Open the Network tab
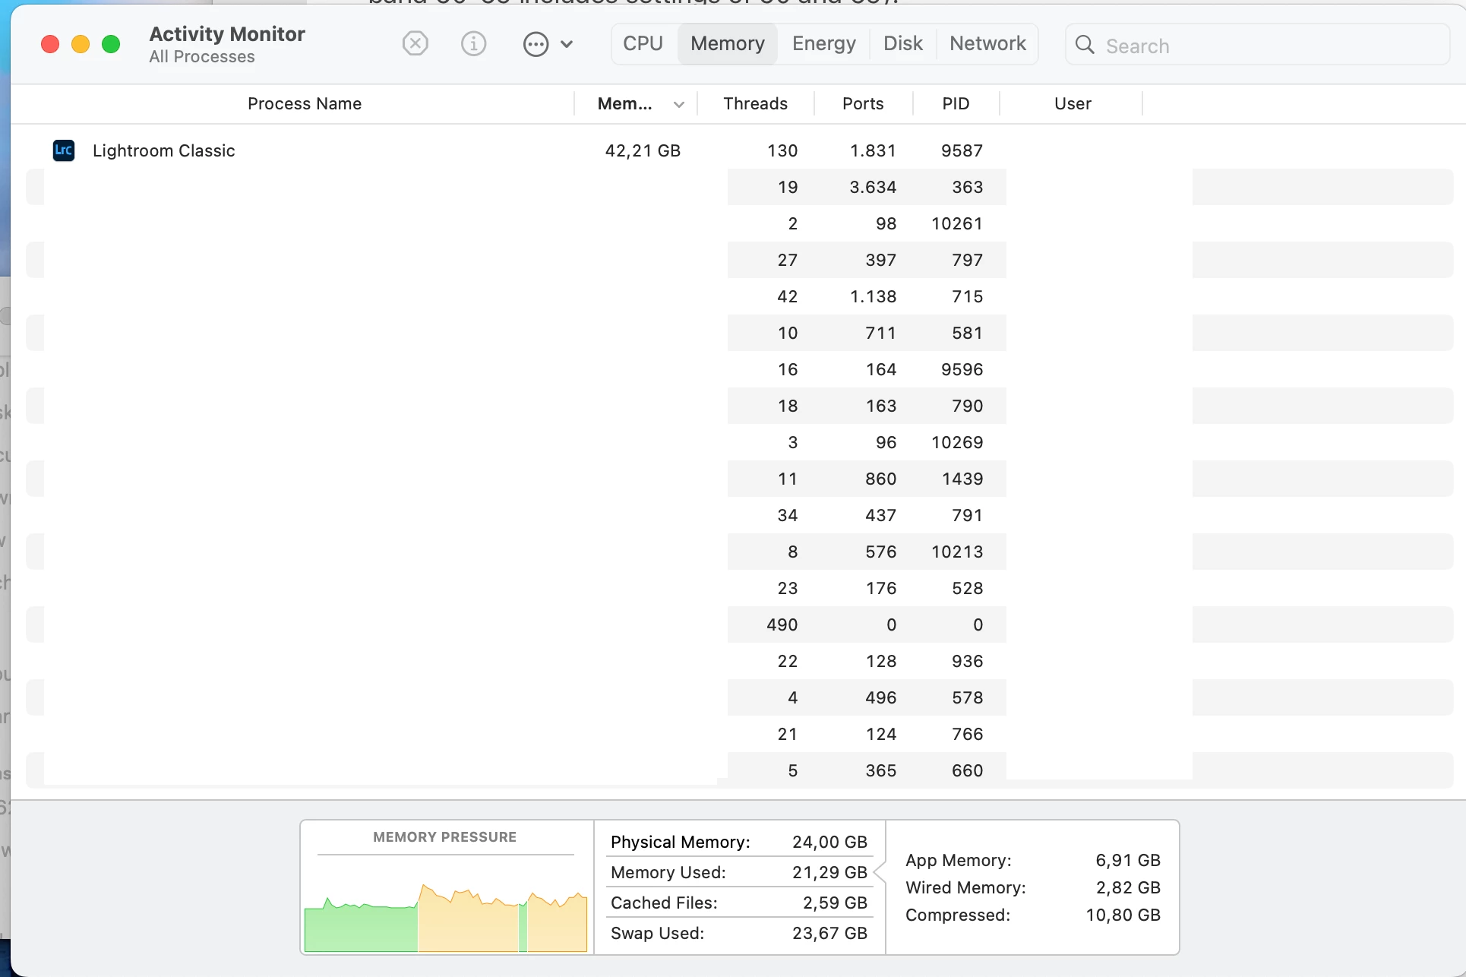The image size is (1466, 977). 987,44
